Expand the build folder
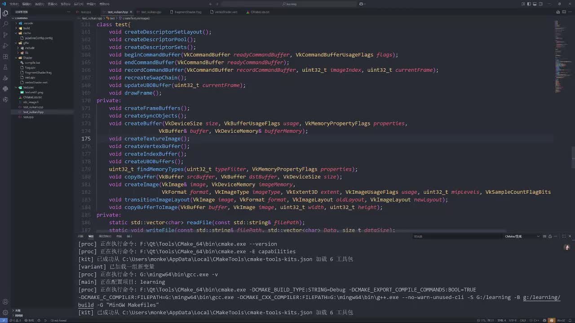575x323 pixels. pyautogui.click(x=27, y=28)
